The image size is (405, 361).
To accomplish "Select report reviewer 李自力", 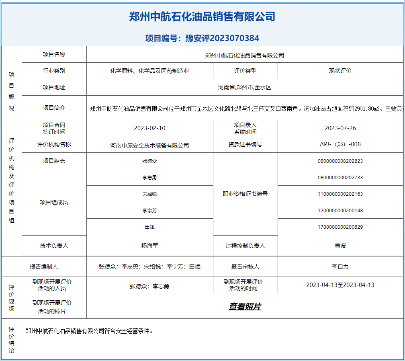I will (x=340, y=267).
